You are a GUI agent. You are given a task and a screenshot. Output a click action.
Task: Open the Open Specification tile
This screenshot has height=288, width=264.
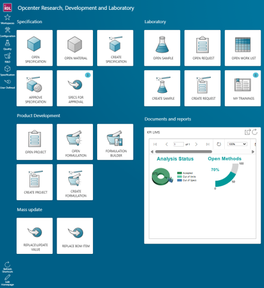click(x=35, y=48)
